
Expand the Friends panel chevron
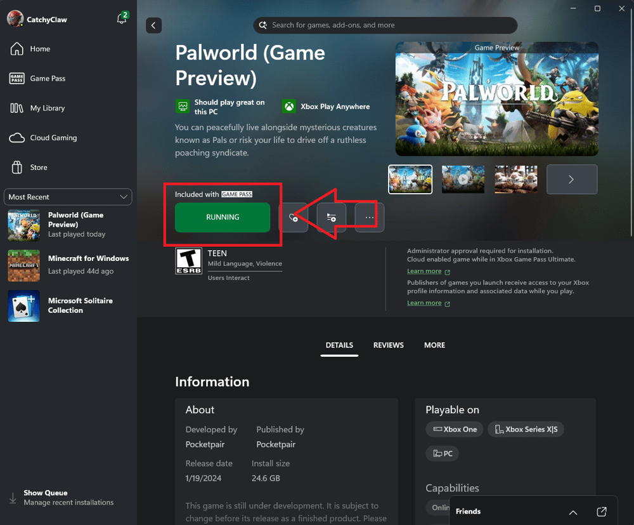[573, 512]
